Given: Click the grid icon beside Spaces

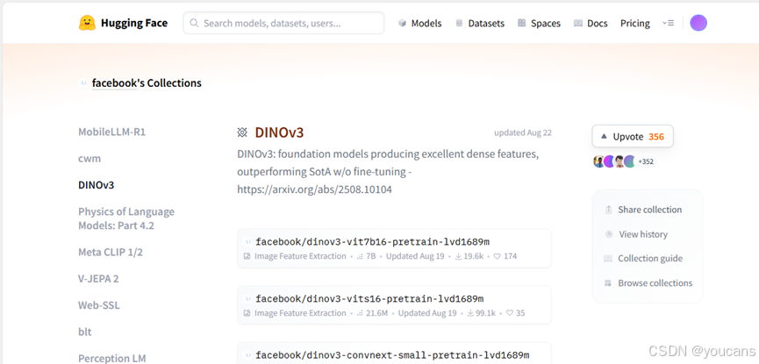Looking at the screenshot, I should click(x=521, y=23).
